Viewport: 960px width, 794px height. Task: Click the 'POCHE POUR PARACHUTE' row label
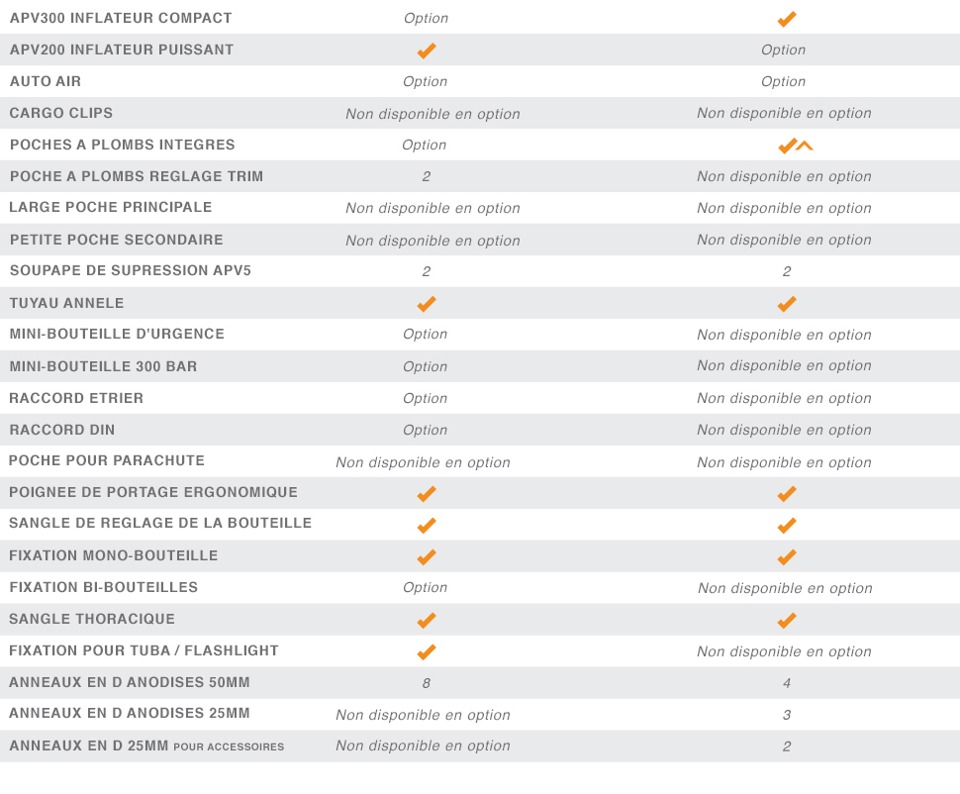(107, 461)
